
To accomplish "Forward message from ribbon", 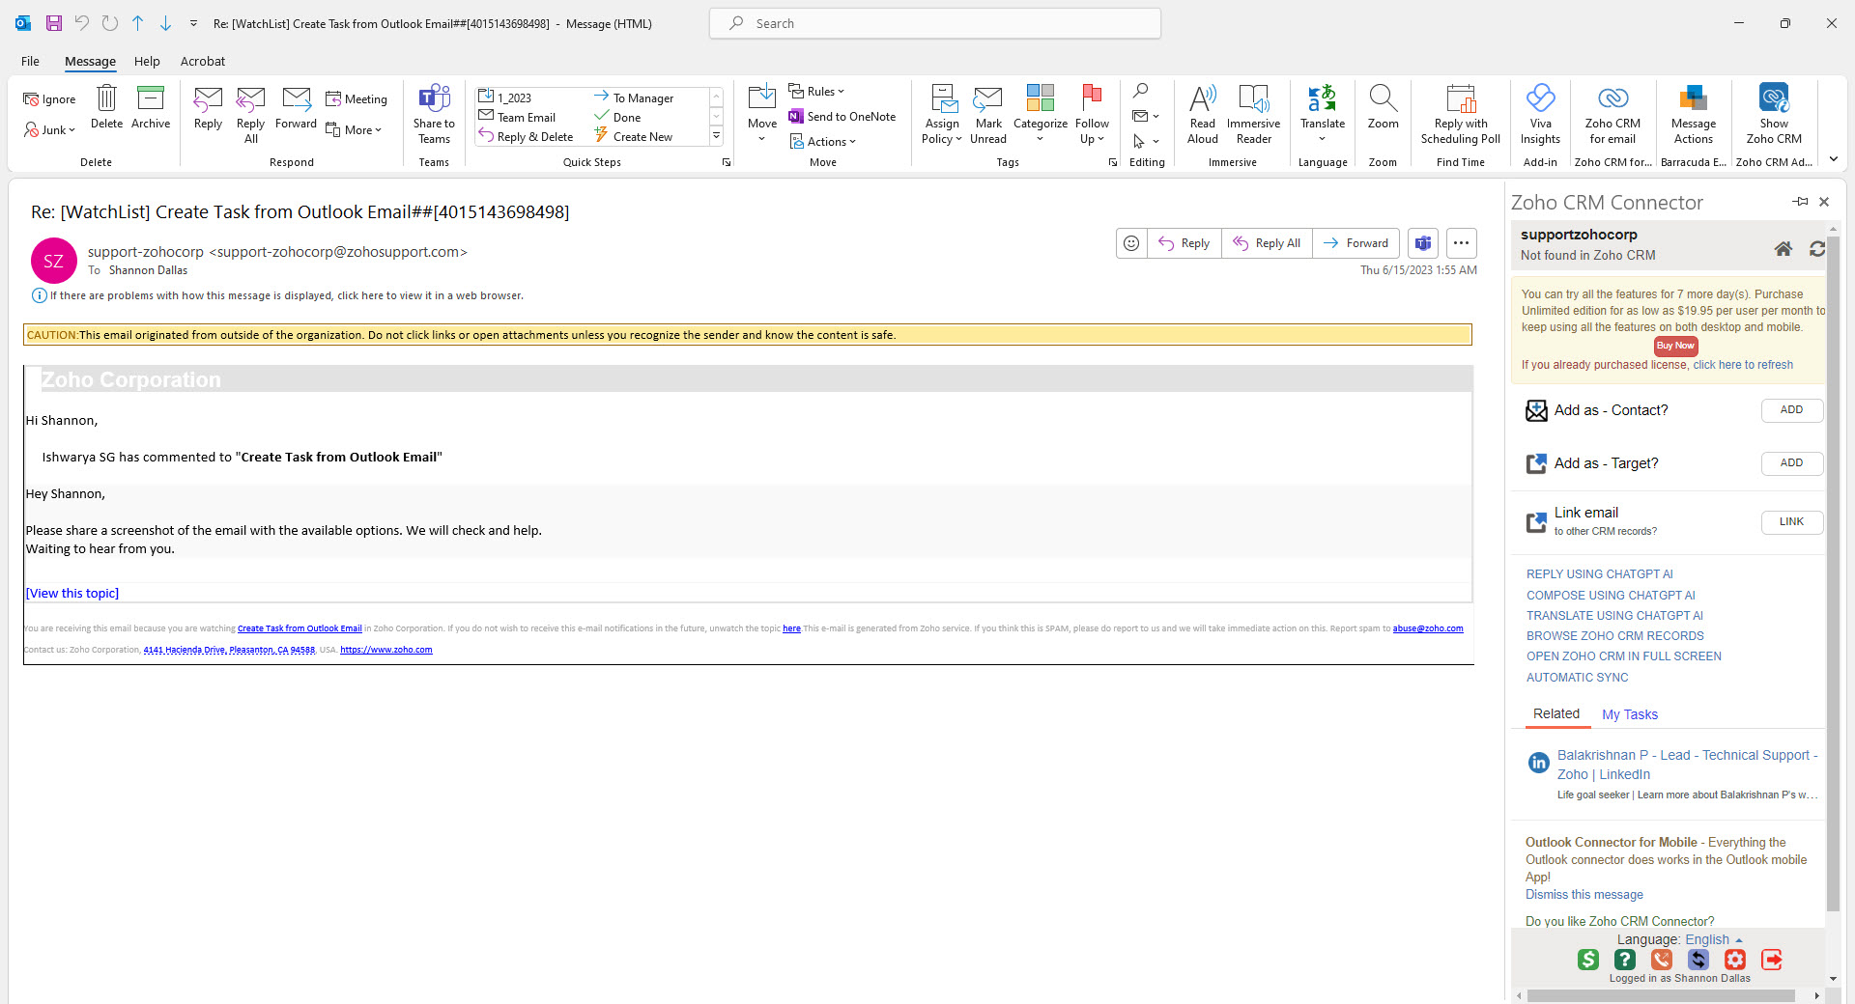I will click(x=296, y=107).
